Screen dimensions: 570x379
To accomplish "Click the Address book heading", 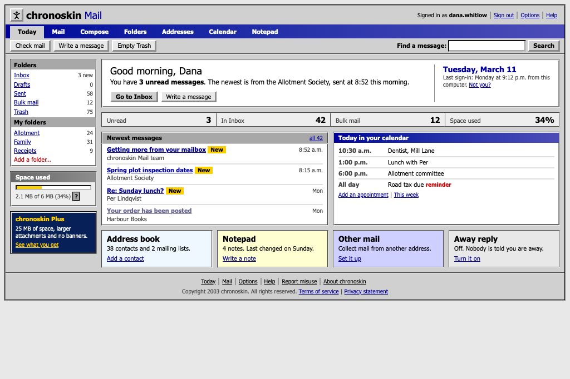I will (x=133, y=239).
